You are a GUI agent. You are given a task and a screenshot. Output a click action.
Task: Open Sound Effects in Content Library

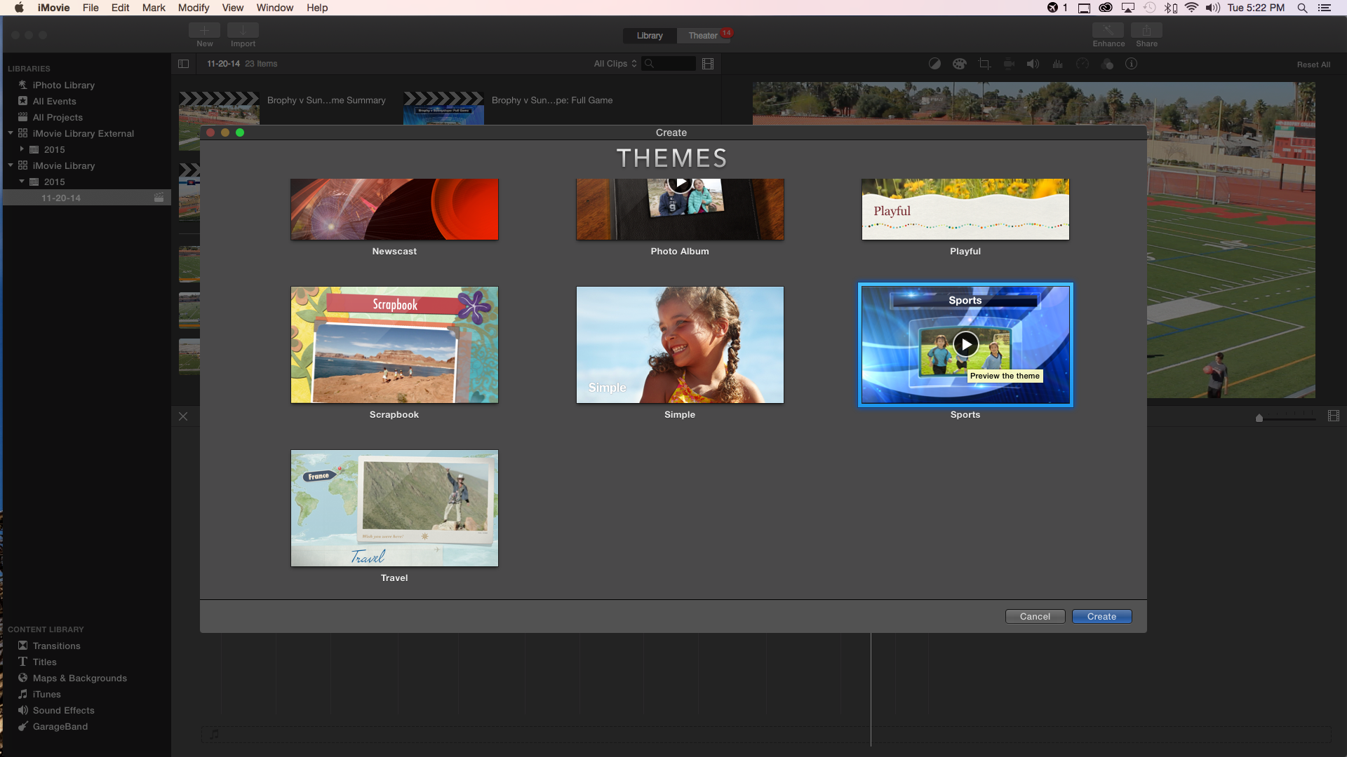pyautogui.click(x=63, y=710)
